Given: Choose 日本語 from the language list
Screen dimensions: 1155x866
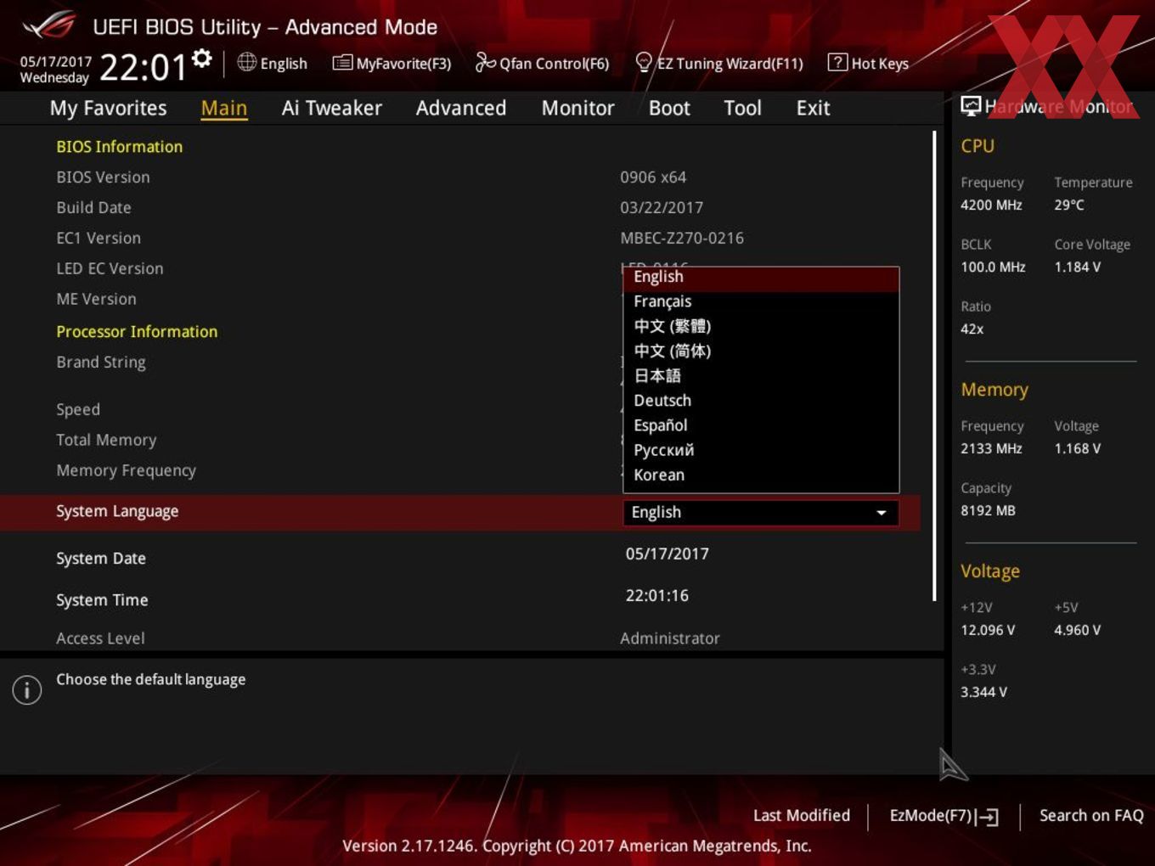Looking at the screenshot, I should point(761,375).
